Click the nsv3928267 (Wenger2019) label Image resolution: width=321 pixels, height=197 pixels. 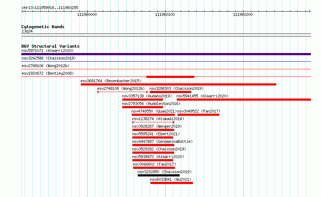157,126
